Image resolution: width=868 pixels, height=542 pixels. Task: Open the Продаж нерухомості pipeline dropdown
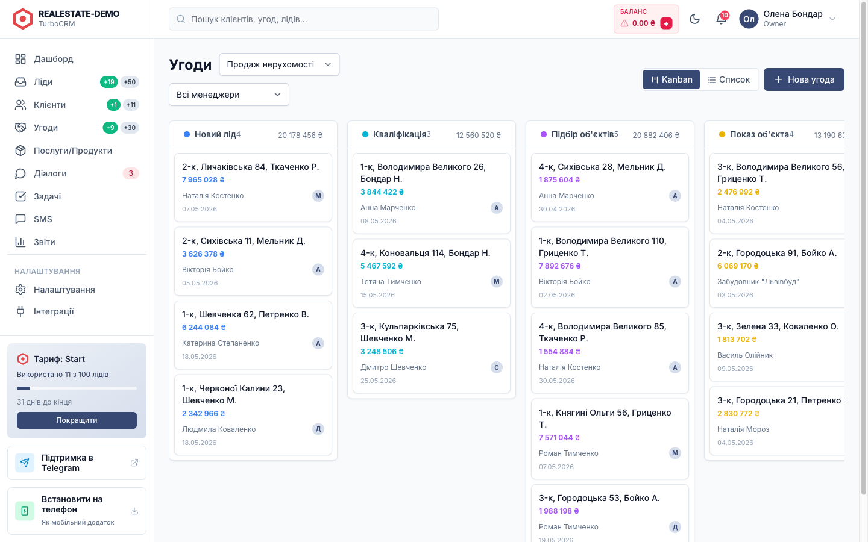pos(279,64)
